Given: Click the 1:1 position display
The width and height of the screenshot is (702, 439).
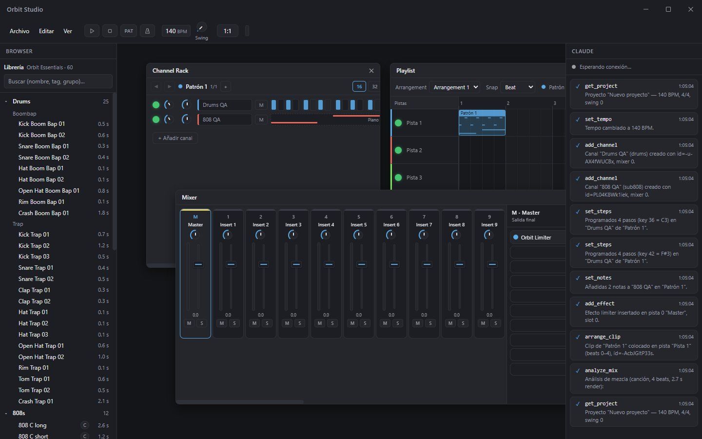Looking at the screenshot, I should click(x=227, y=31).
